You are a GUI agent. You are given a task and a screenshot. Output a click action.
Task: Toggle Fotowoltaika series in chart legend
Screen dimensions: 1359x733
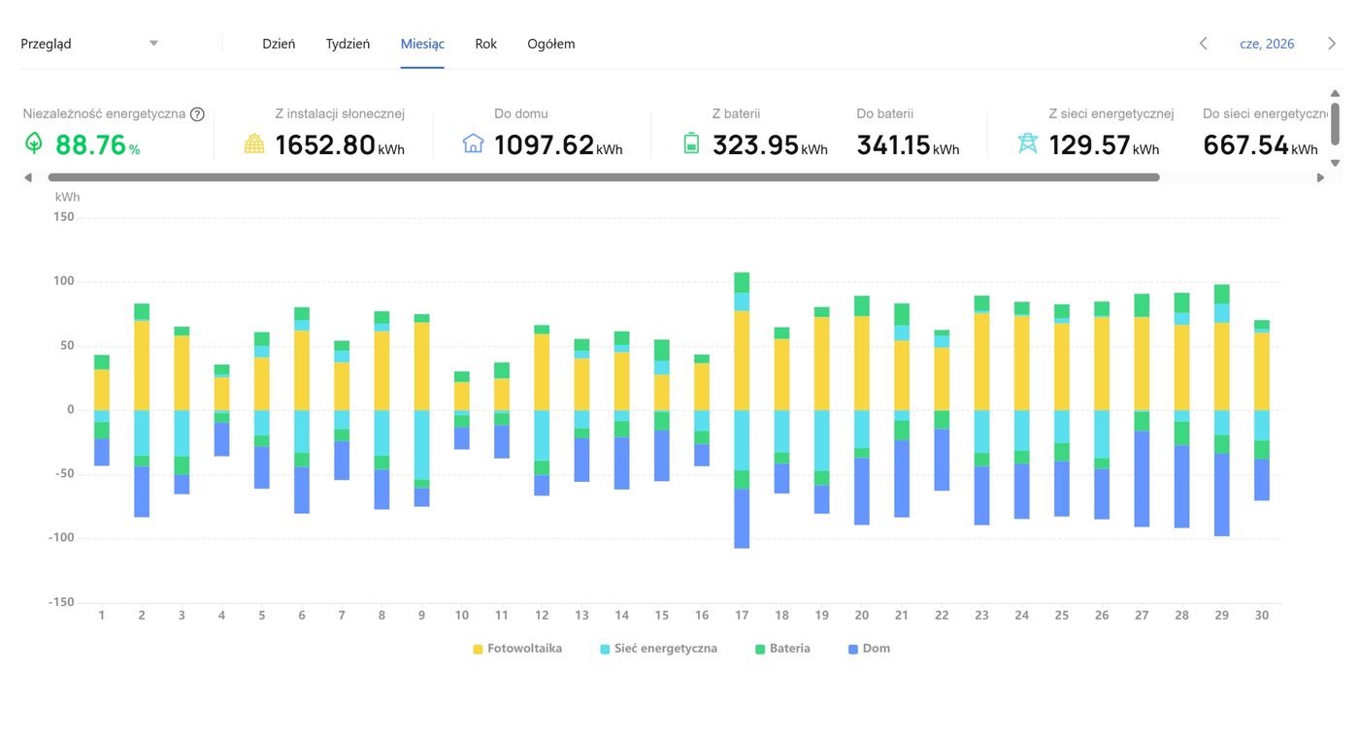click(x=517, y=649)
